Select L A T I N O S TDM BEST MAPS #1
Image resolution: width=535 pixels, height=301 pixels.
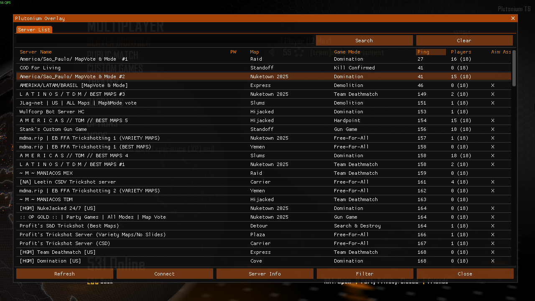click(264, 164)
